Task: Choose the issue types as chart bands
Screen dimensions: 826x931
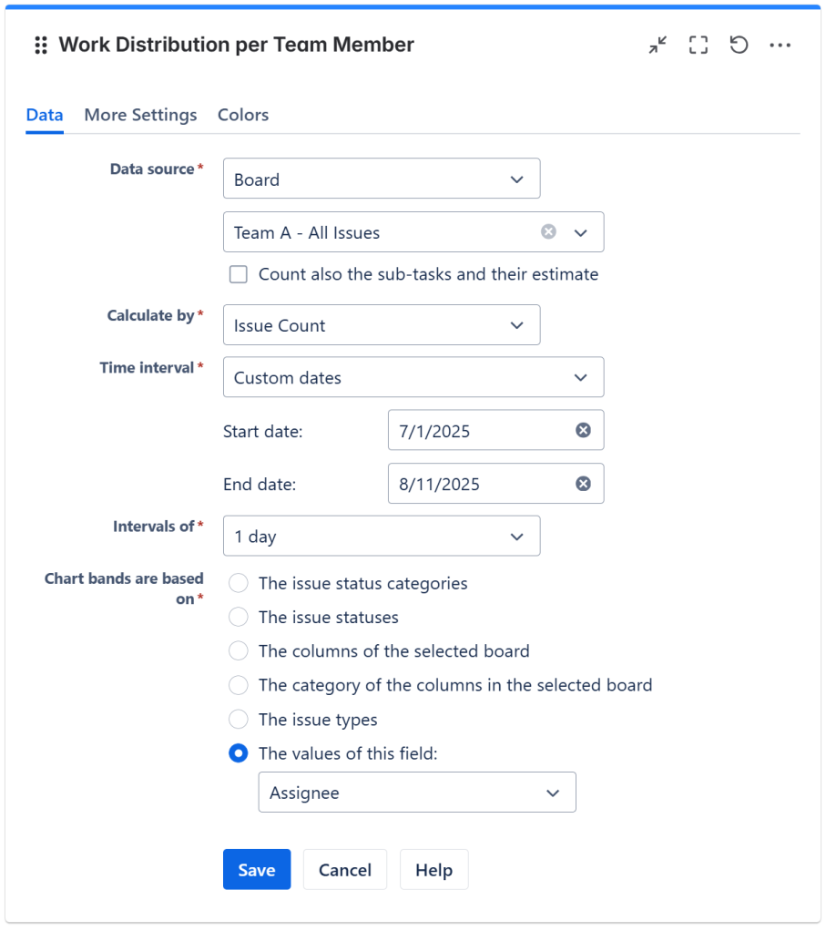Action: point(238,719)
